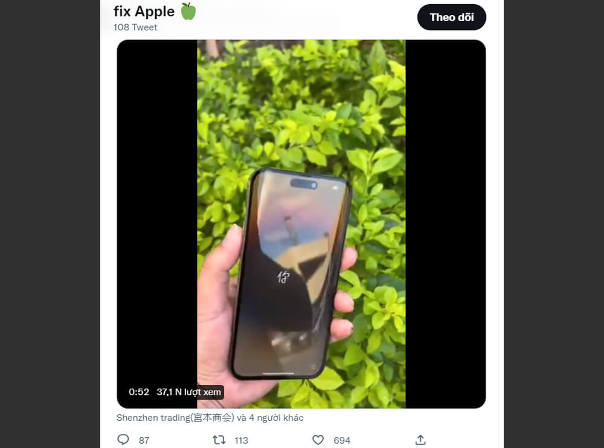
Task: Open replies with the speech bubble icon
Action: click(123, 440)
